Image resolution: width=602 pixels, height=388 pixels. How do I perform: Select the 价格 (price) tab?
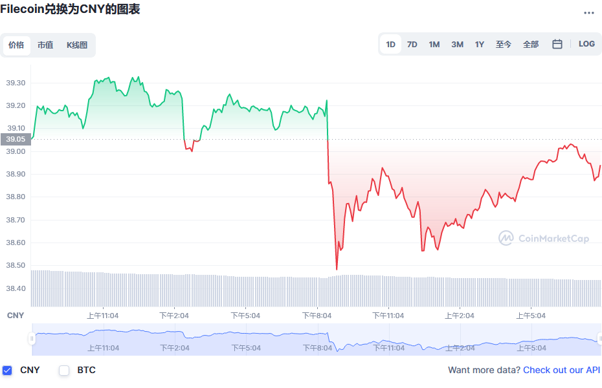tap(17, 45)
